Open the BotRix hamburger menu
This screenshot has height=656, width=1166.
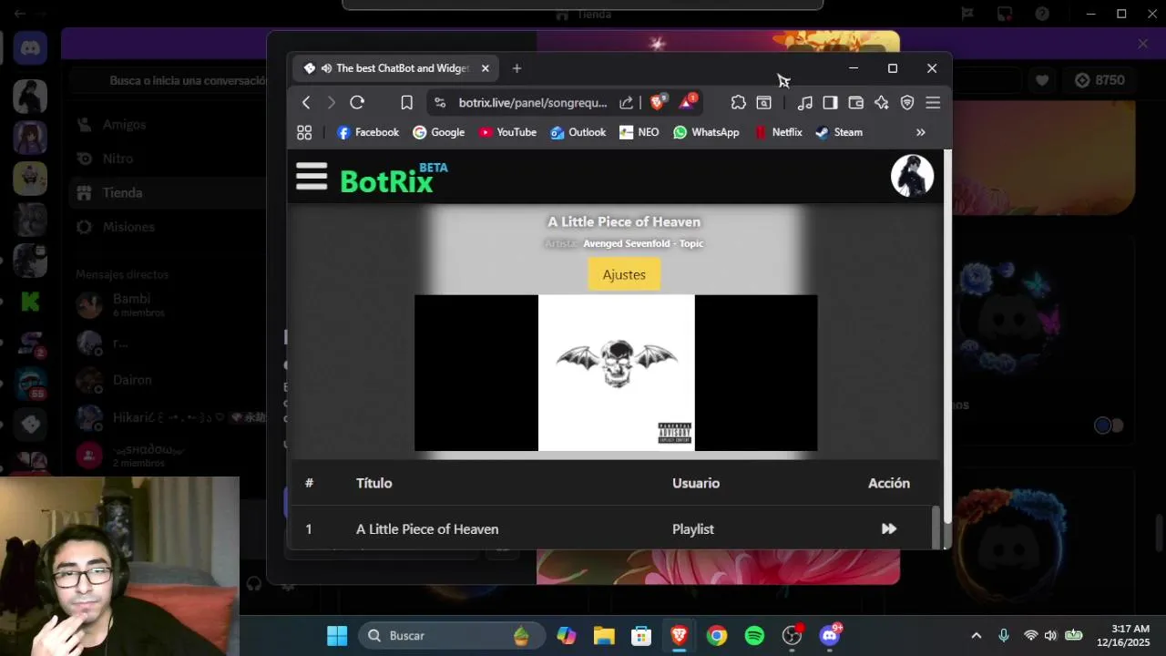pos(312,177)
